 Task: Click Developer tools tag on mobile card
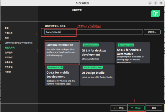[55, 67]
